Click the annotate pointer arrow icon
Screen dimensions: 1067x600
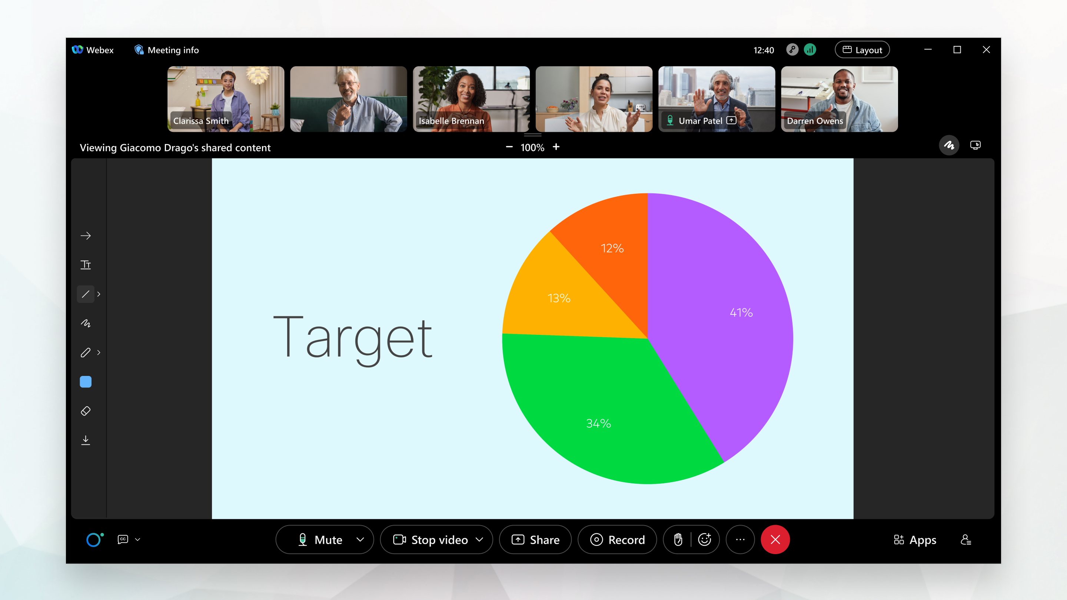coord(86,235)
